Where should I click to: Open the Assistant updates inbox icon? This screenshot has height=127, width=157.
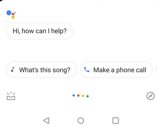(x=11, y=96)
